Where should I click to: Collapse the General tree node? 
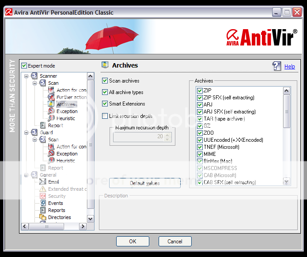coord(26,175)
